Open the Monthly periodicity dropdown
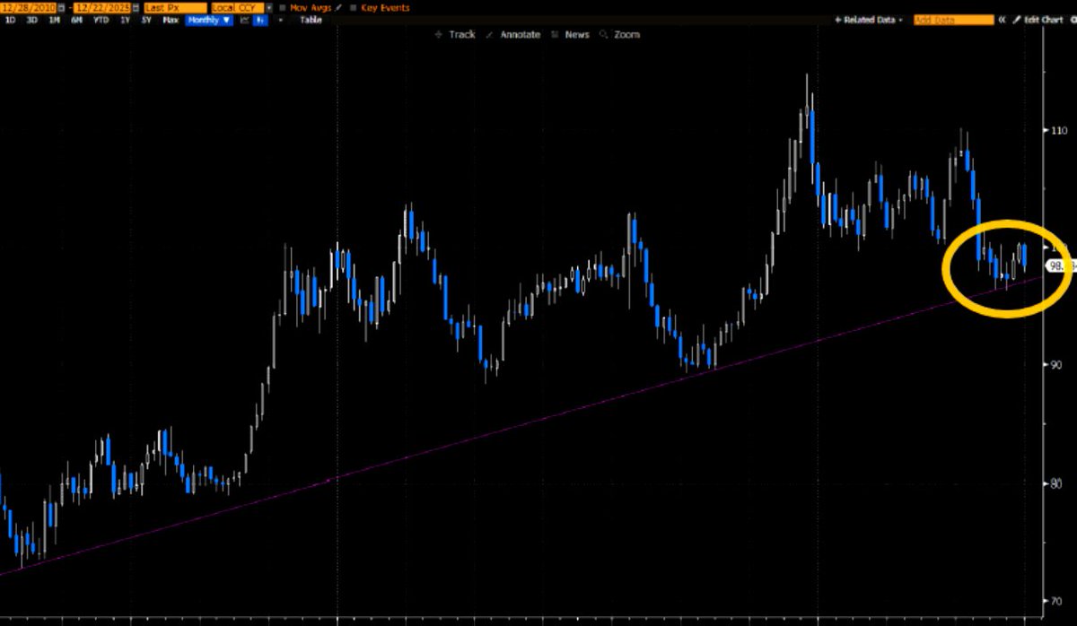 tap(208, 20)
